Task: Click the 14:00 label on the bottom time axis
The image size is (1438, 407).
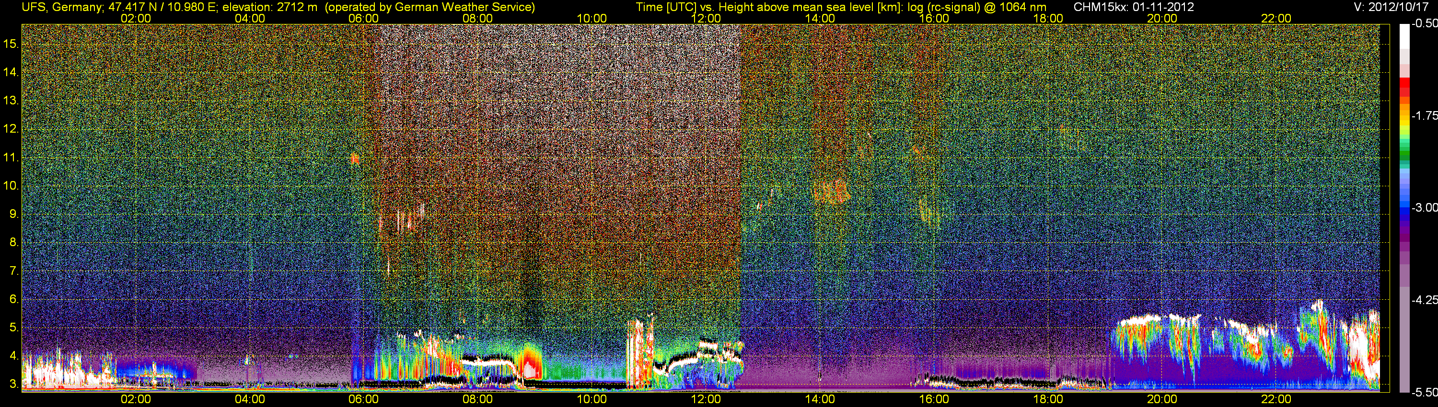Action: pyautogui.click(x=820, y=399)
